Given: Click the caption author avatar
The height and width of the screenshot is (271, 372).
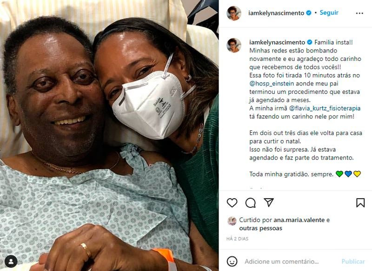Looking at the screenshot, I should (x=234, y=45).
